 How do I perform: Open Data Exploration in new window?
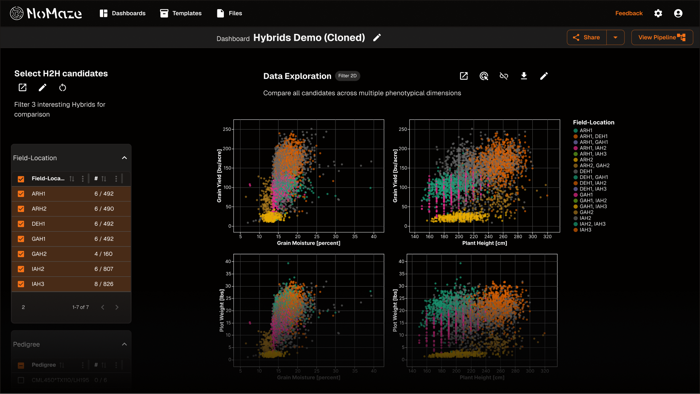click(x=464, y=76)
